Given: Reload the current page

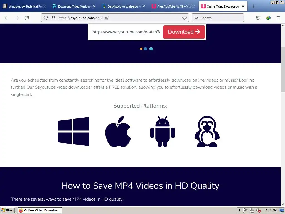Looking at the screenshot, I should pos(27,18).
